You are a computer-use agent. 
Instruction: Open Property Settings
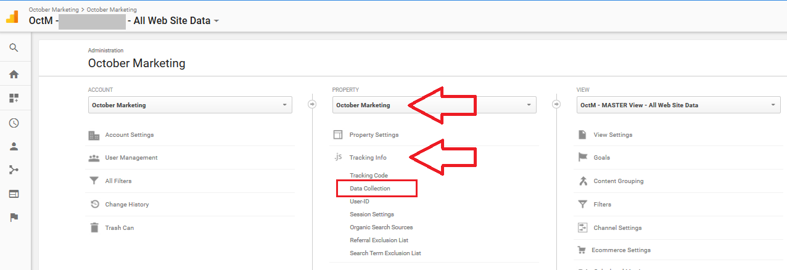[x=374, y=135]
